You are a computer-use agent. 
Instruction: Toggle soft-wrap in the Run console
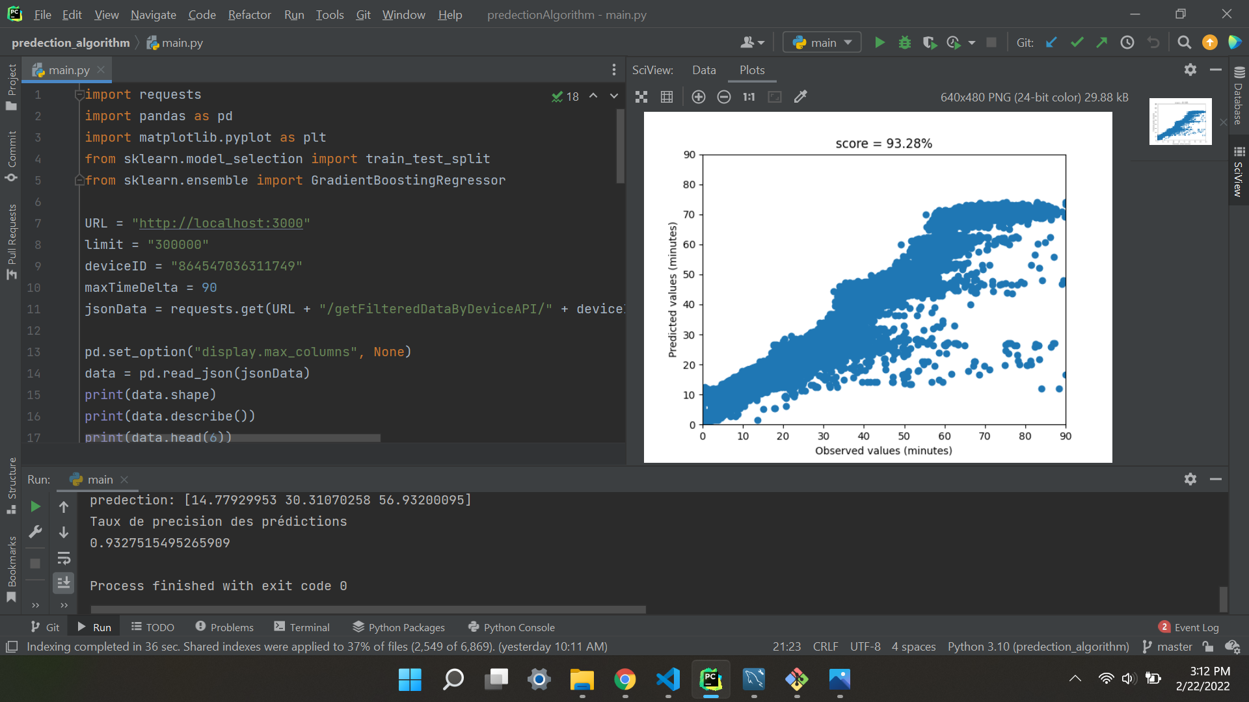[63, 558]
